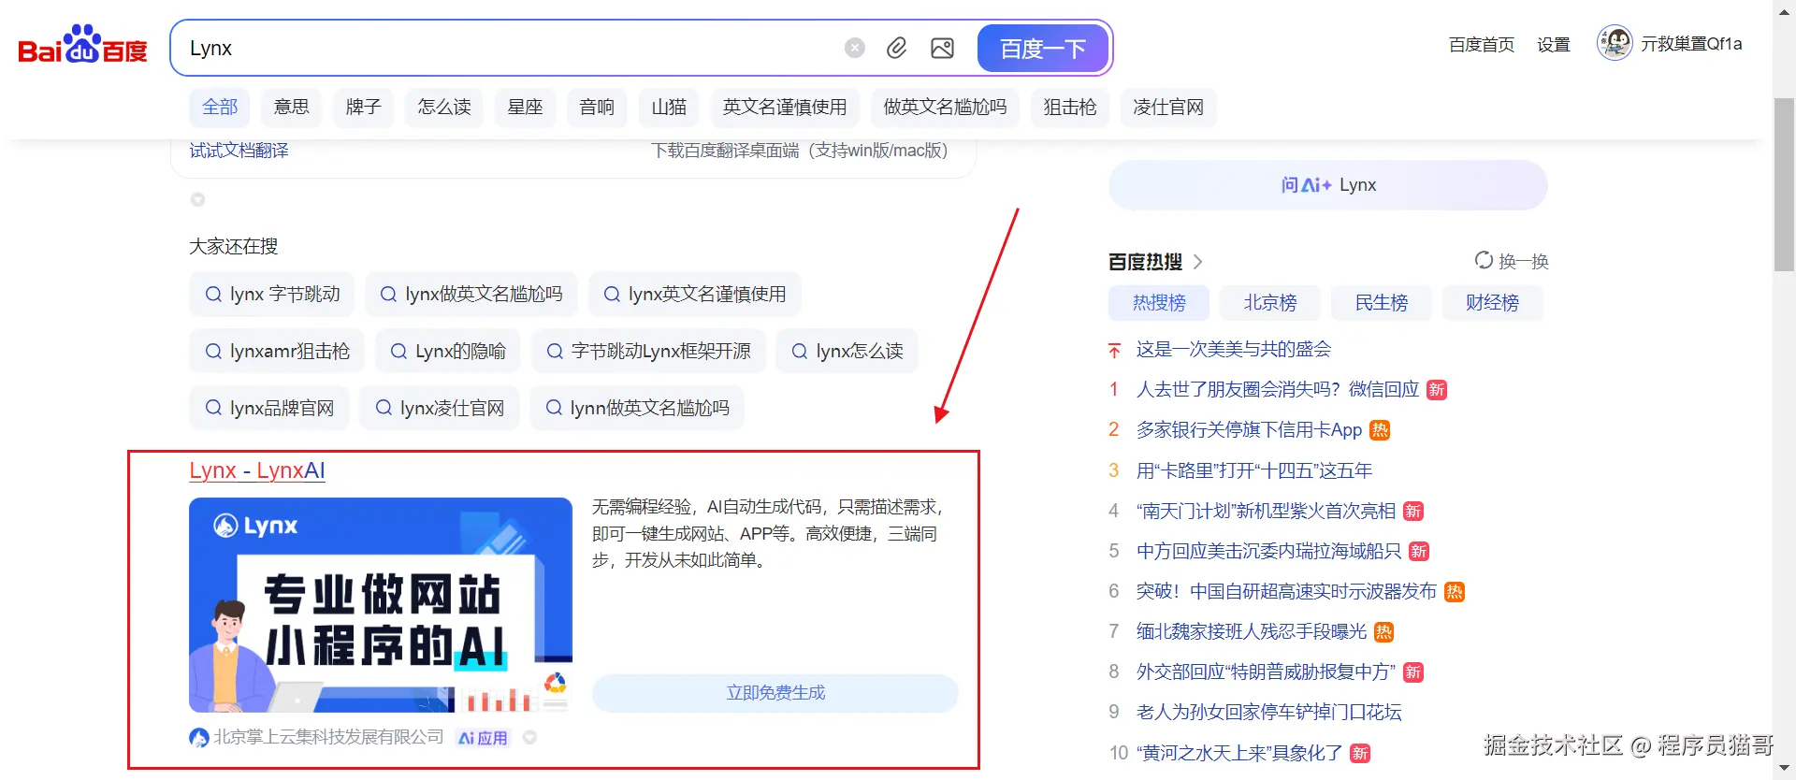The height and width of the screenshot is (780, 1796).
Task: Clear the search box with the X icon
Action: pyautogui.click(x=855, y=48)
